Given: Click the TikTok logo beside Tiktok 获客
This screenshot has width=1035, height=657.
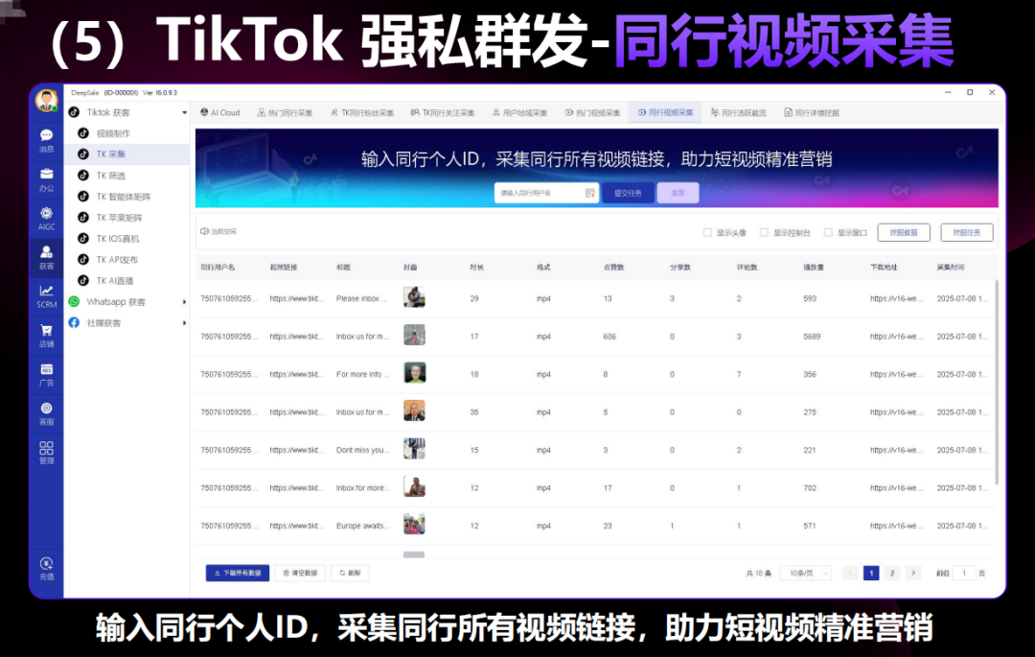Looking at the screenshot, I should pyautogui.click(x=74, y=112).
